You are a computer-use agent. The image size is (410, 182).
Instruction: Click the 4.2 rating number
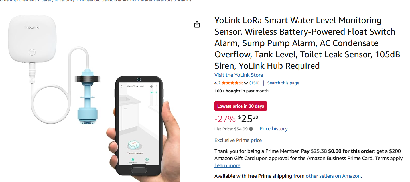(x=217, y=83)
